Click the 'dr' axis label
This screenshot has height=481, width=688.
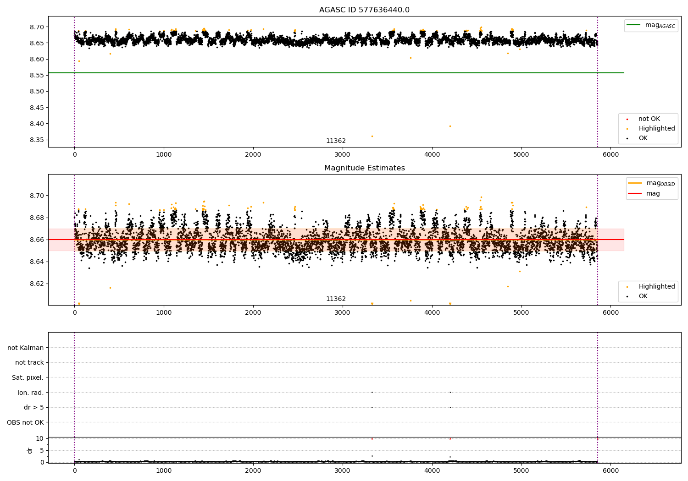[30, 450]
